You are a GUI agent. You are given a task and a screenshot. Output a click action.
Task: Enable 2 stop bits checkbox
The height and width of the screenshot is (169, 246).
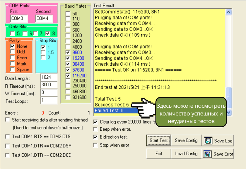coord(43,57)
